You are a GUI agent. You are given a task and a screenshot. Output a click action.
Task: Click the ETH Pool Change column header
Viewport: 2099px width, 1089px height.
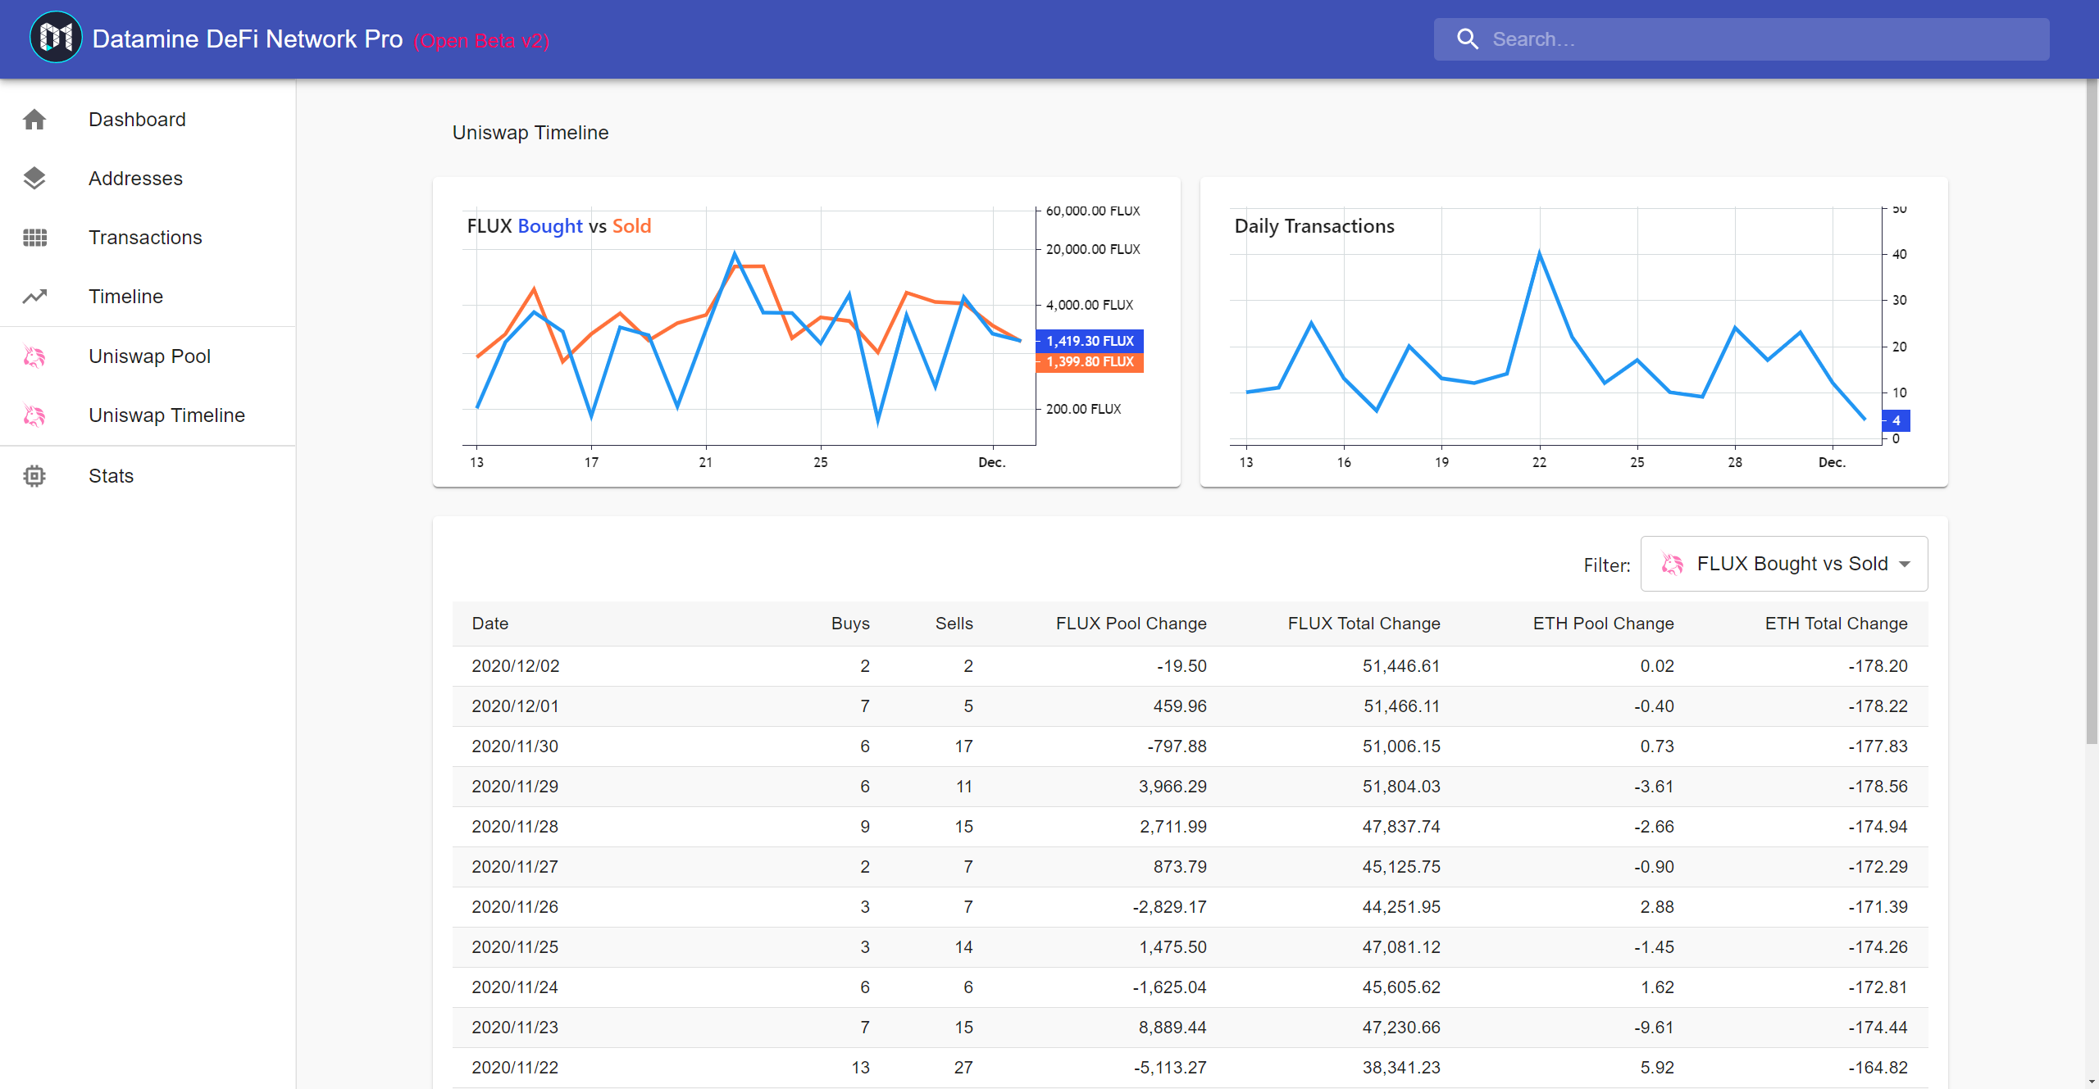(1603, 624)
